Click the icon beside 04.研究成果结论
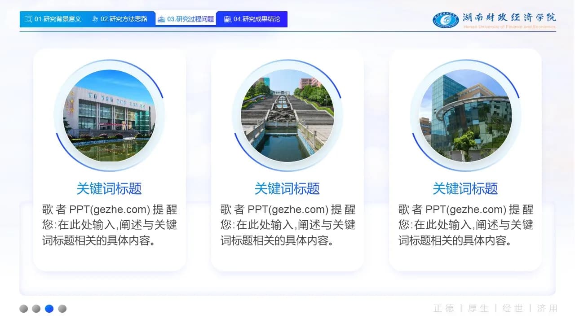 [x=228, y=19]
